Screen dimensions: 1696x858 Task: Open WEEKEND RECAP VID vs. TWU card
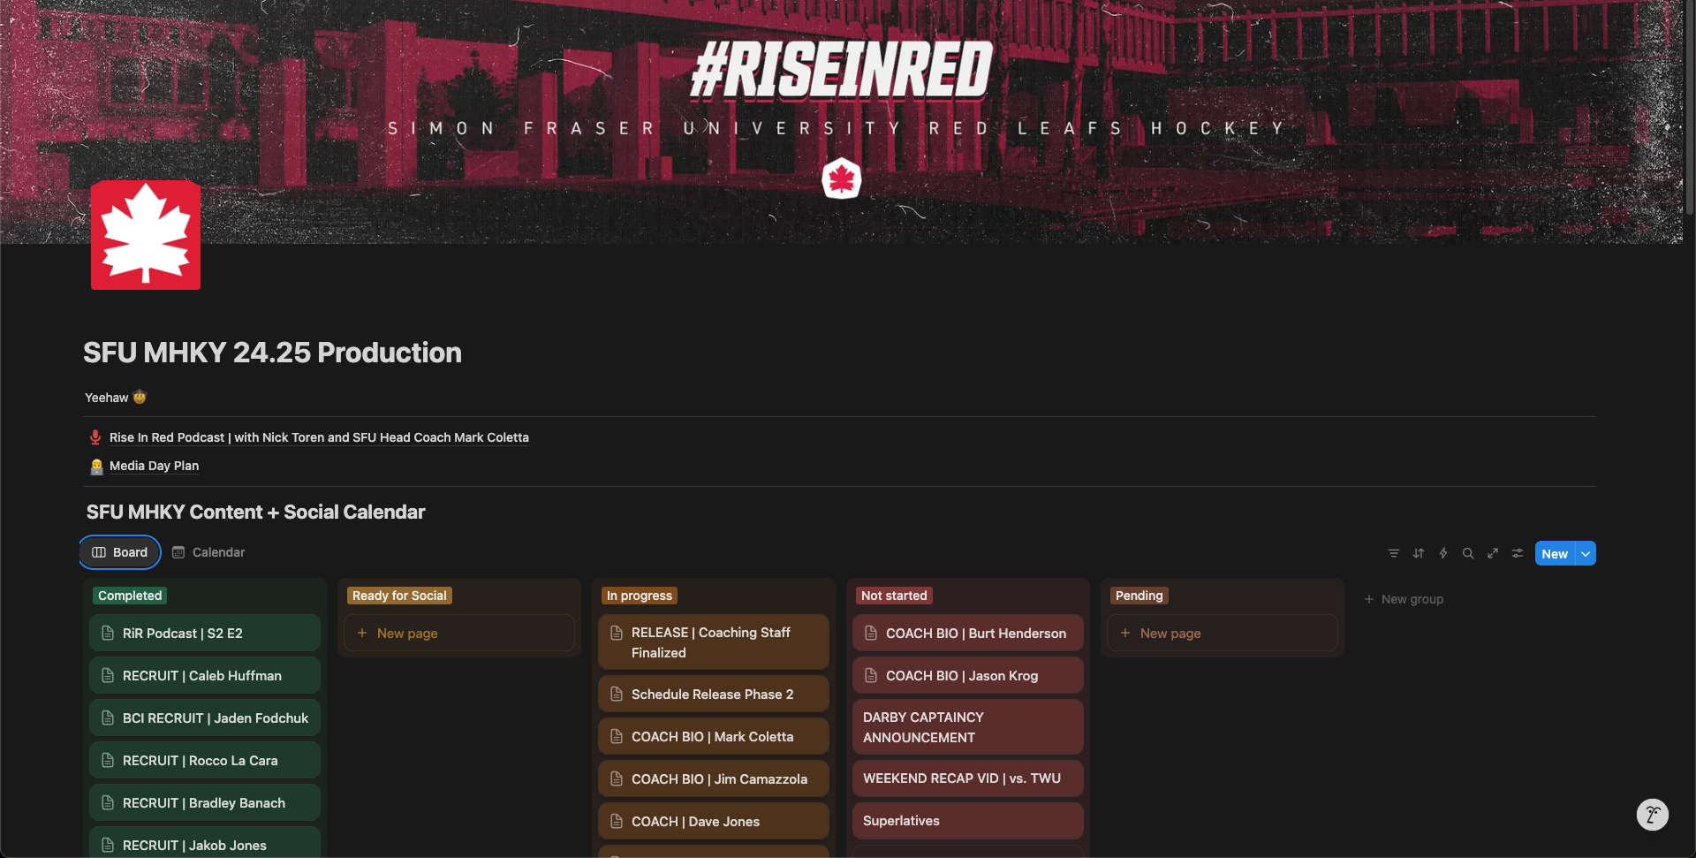point(968,778)
